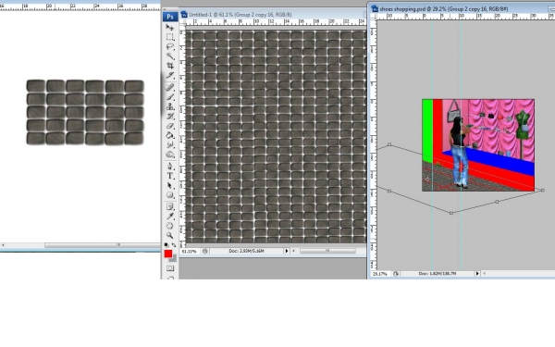Select the Clone Stamp tool
Image resolution: width=555 pixels, height=347 pixels.
[170, 106]
